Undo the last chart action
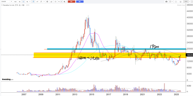The image size is (193, 96). [59, 2]
